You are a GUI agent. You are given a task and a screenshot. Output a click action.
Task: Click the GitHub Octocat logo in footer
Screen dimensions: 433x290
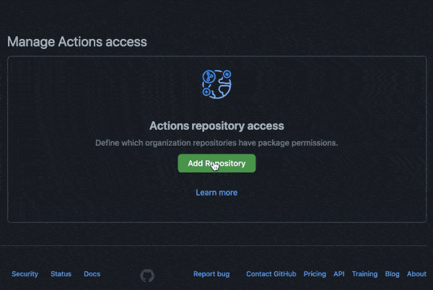point(147,275)
